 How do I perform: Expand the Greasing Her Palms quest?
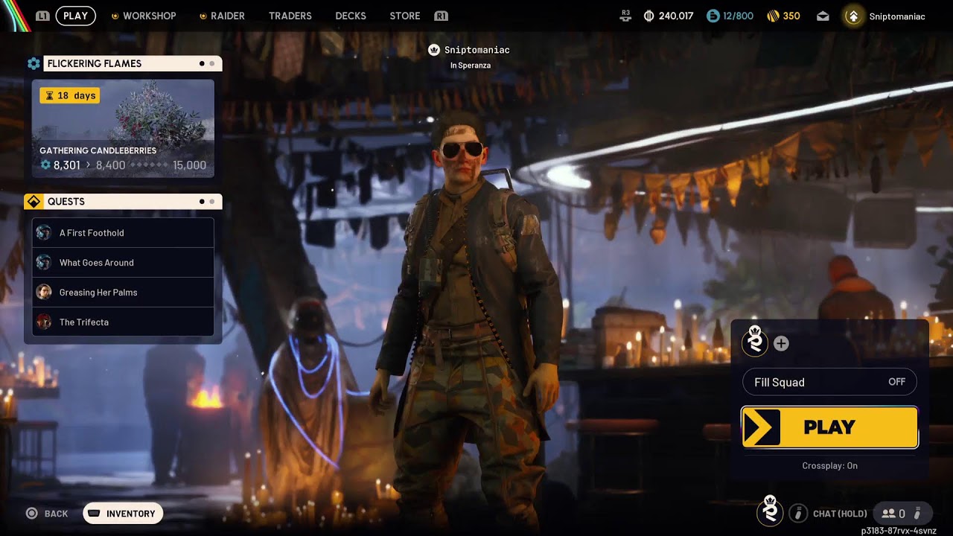pyautogui.click(x=123, y=293)
